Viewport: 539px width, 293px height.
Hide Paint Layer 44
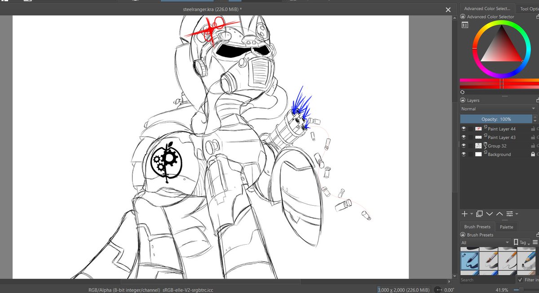pos(464,129)
